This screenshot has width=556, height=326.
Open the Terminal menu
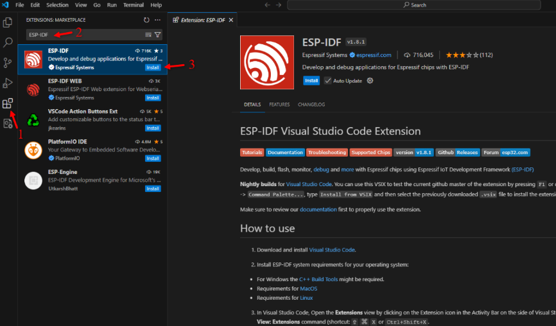pyautogui.click(x=134, y=5)
